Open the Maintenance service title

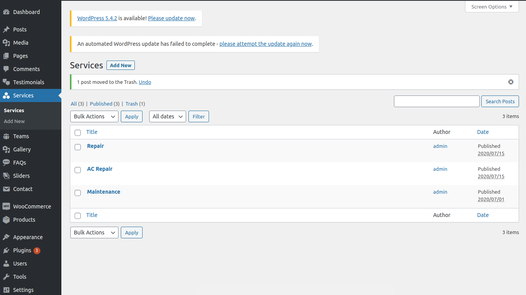click(x=104, y=192)
